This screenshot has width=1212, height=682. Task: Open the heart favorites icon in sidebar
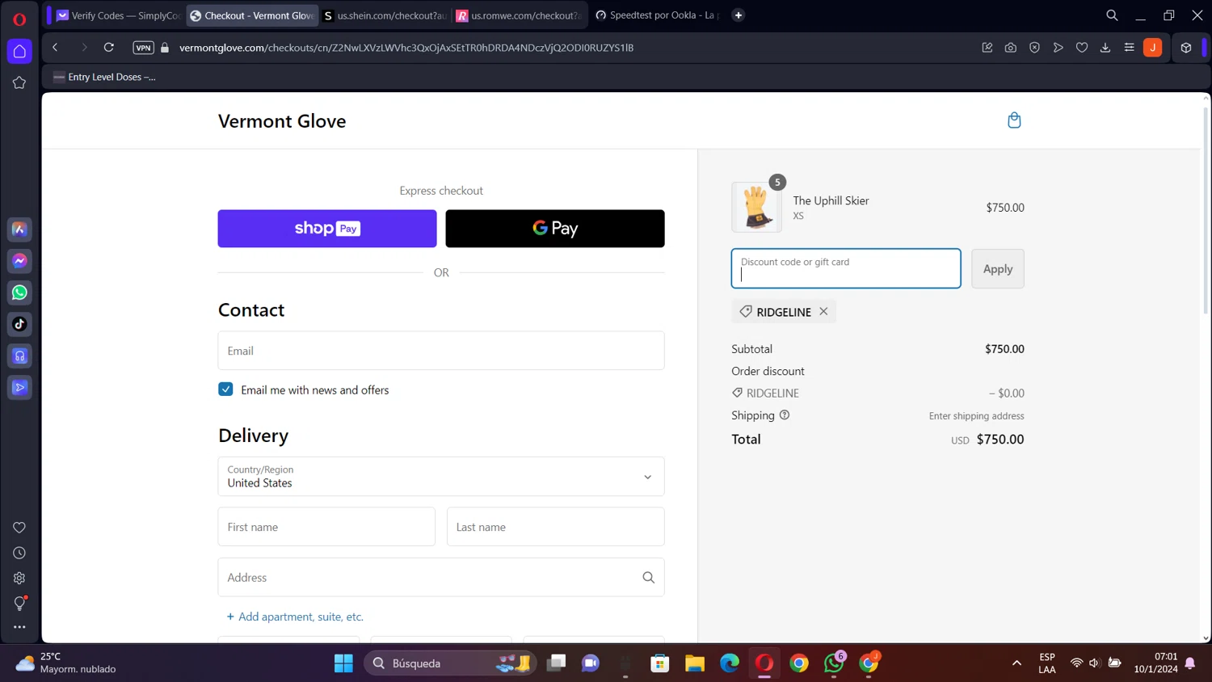pyautogui.click(x=19, y=528)
